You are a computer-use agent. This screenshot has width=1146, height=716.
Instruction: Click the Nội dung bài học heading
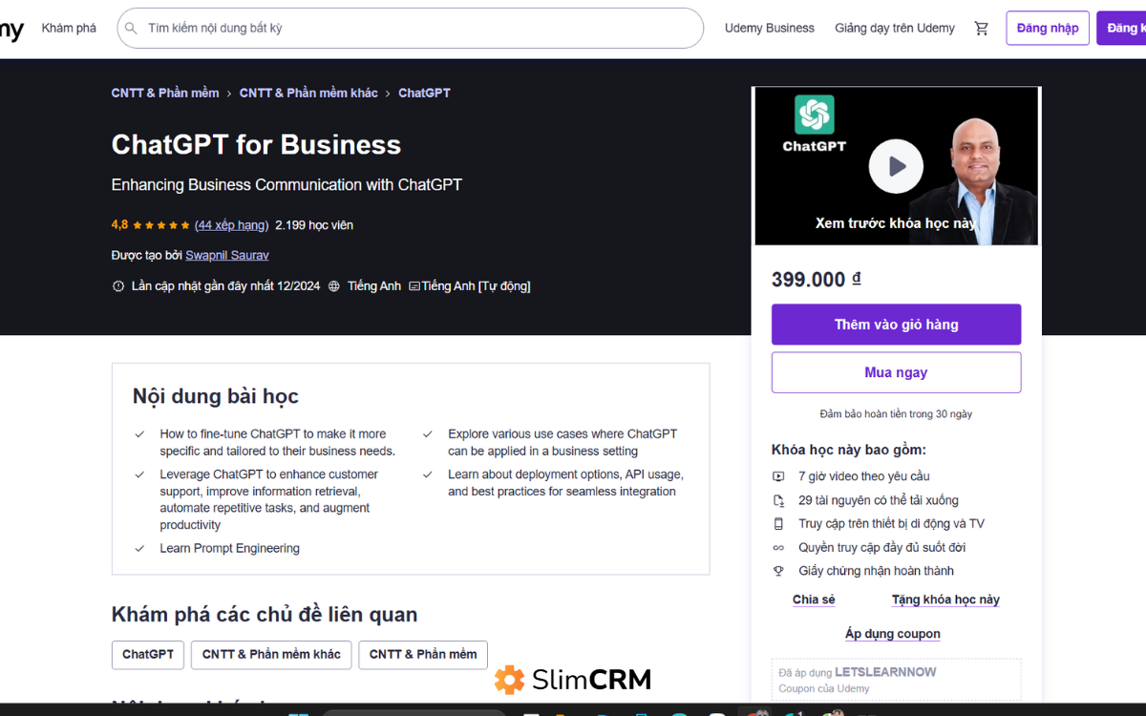[216, 396]
